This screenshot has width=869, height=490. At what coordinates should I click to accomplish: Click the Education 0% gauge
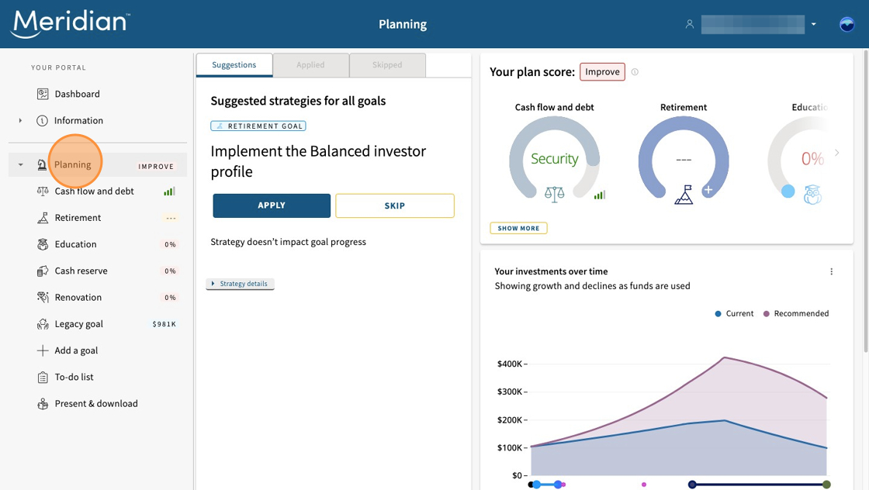pos(798,160)
